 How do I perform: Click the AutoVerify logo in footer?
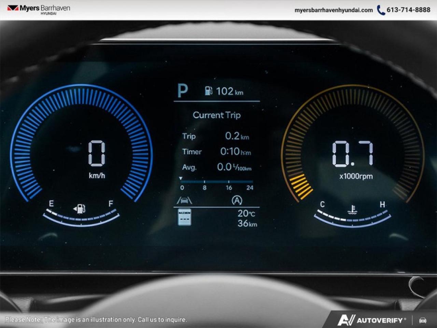click(x=372, y=320)
